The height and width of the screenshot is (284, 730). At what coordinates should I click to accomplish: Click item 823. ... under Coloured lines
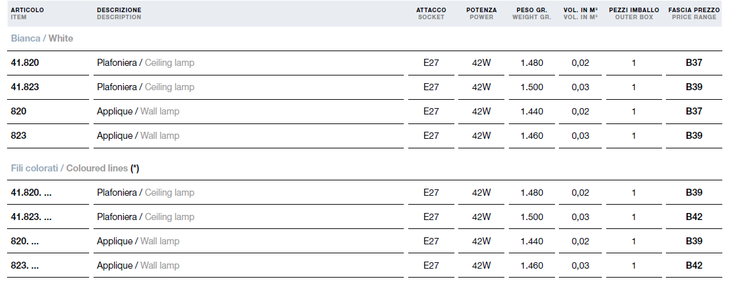click(24, 265)
